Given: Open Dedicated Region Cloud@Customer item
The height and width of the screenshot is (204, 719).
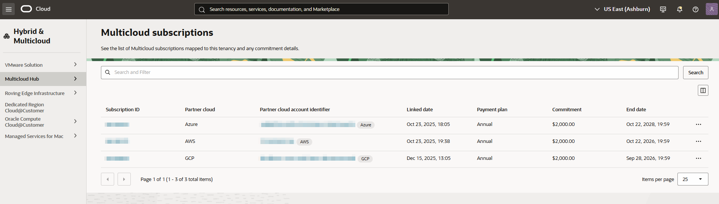Looking at the screenshot, I should [25, 107].
